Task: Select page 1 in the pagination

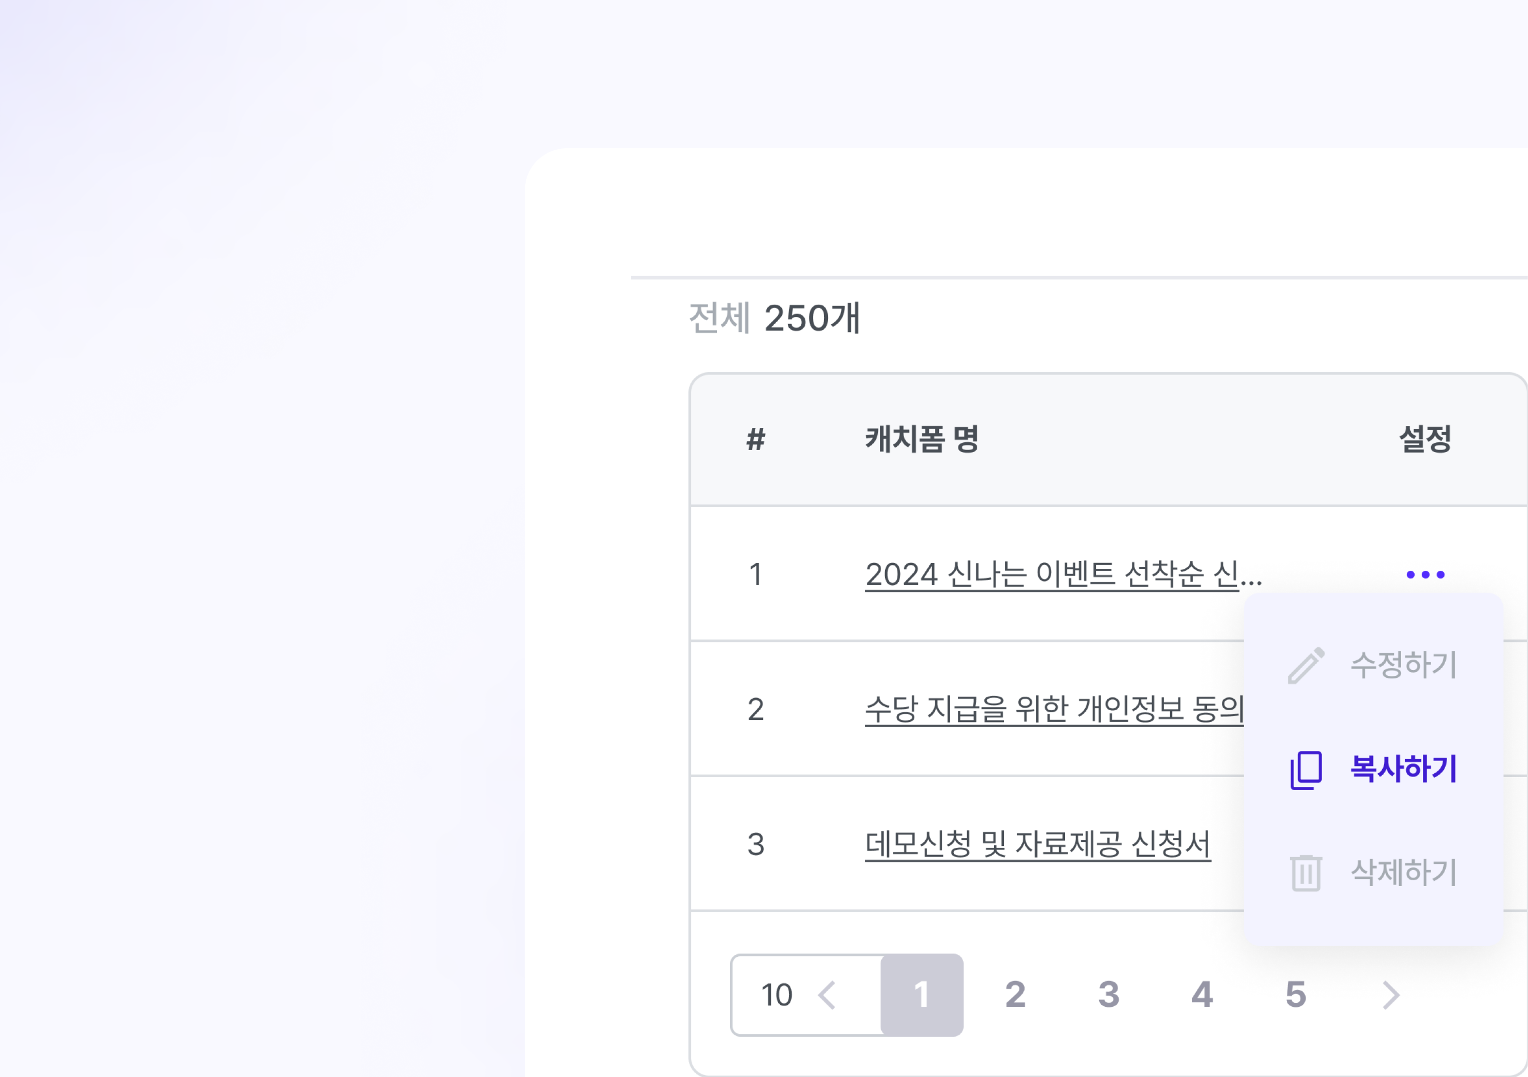Action: click(x=922, y=995)
